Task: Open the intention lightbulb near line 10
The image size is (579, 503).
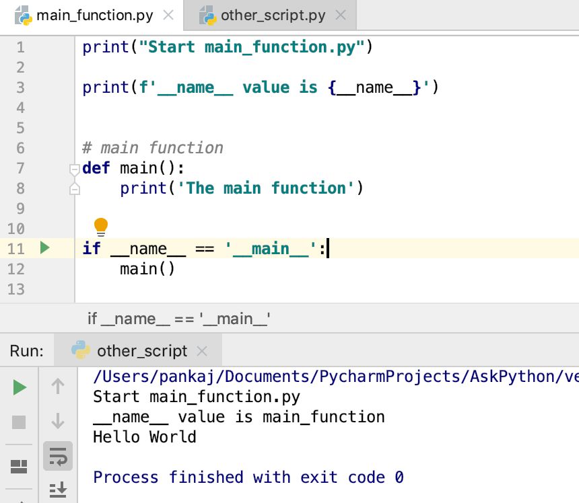Action: pyautogui.click(x=100, y=227)
